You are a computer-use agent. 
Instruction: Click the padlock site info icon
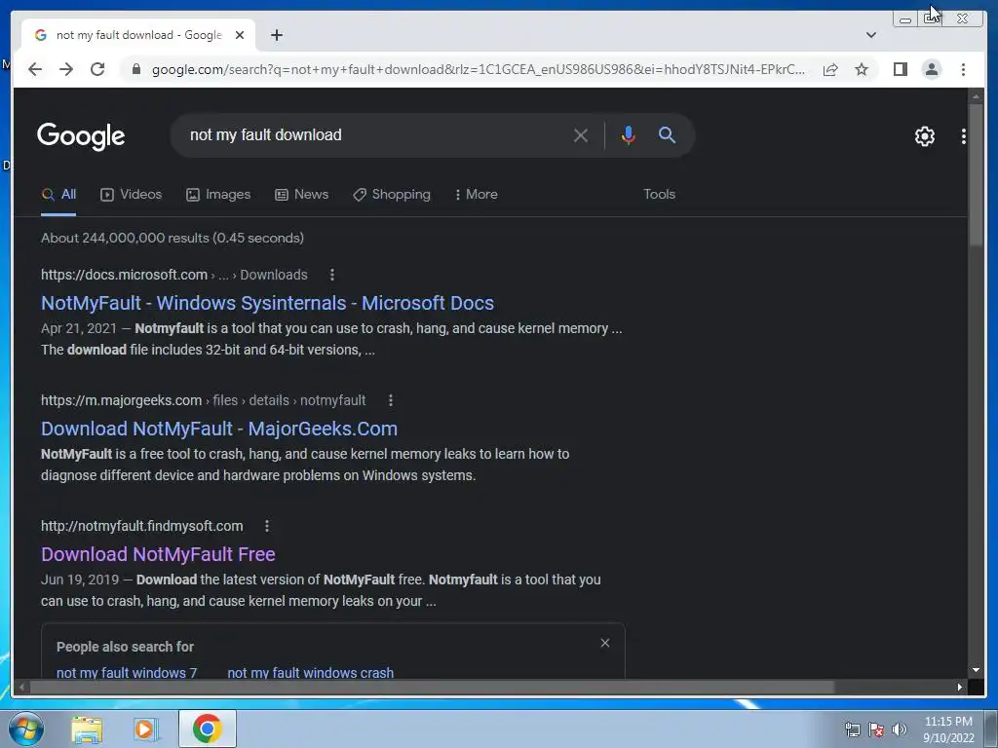point(135,69)
